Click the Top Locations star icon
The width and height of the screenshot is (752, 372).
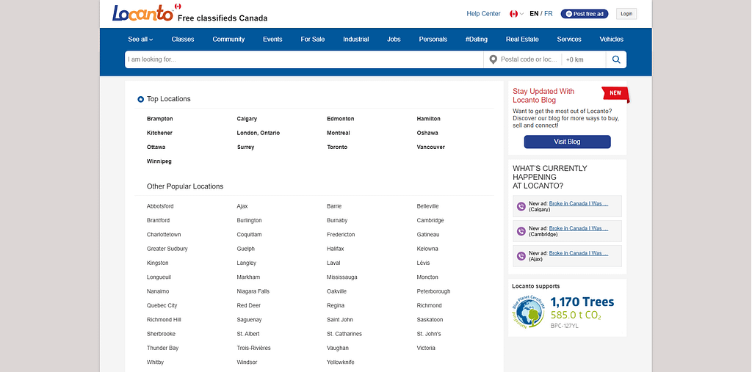click(x=140, y=99)
